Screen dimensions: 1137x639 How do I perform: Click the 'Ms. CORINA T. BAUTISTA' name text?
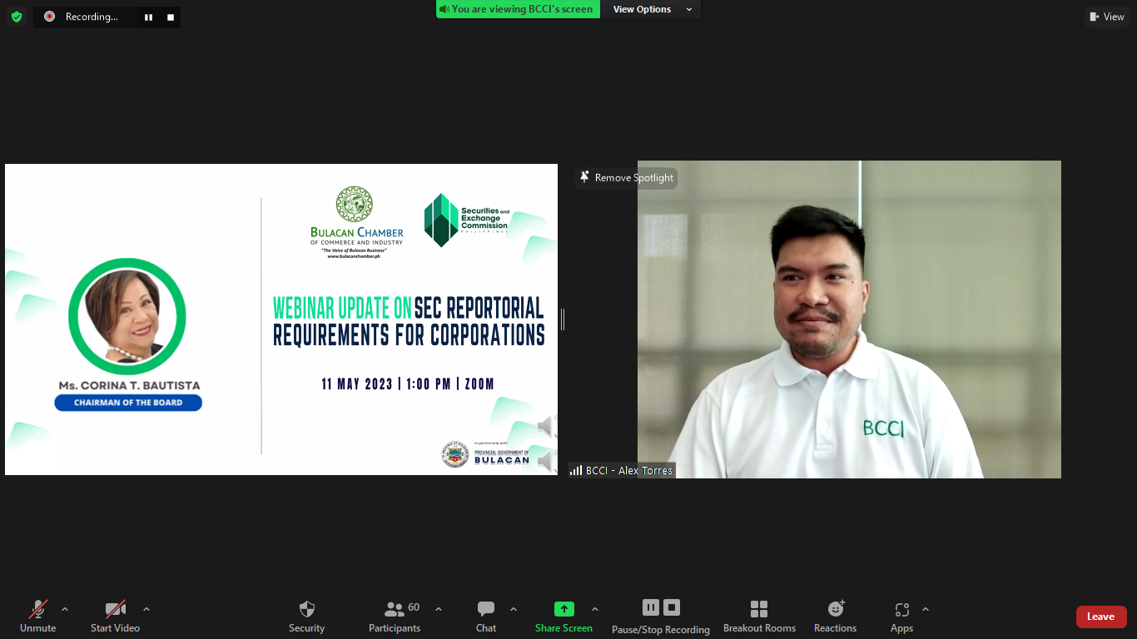[129, 385]
